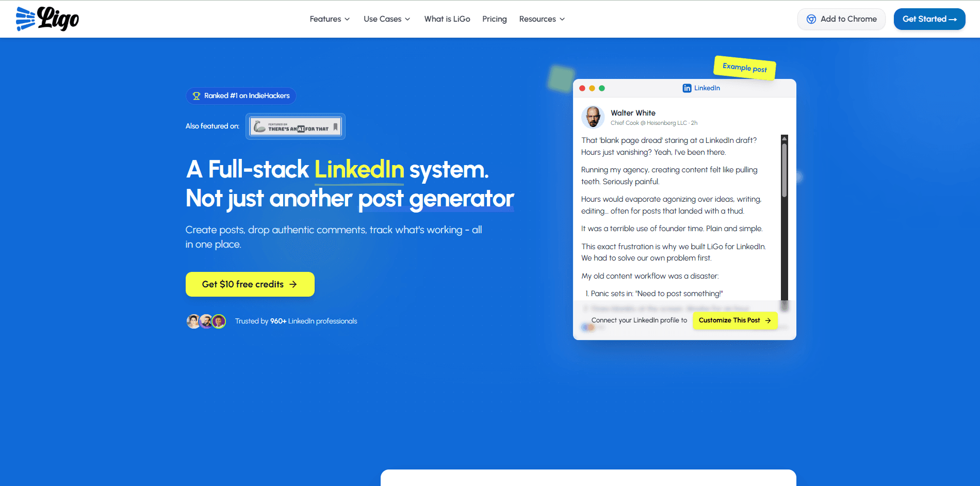Click Walter White's profile avatar
The width and height of the screenshot is (980, 486).
(x=593, y=117)
